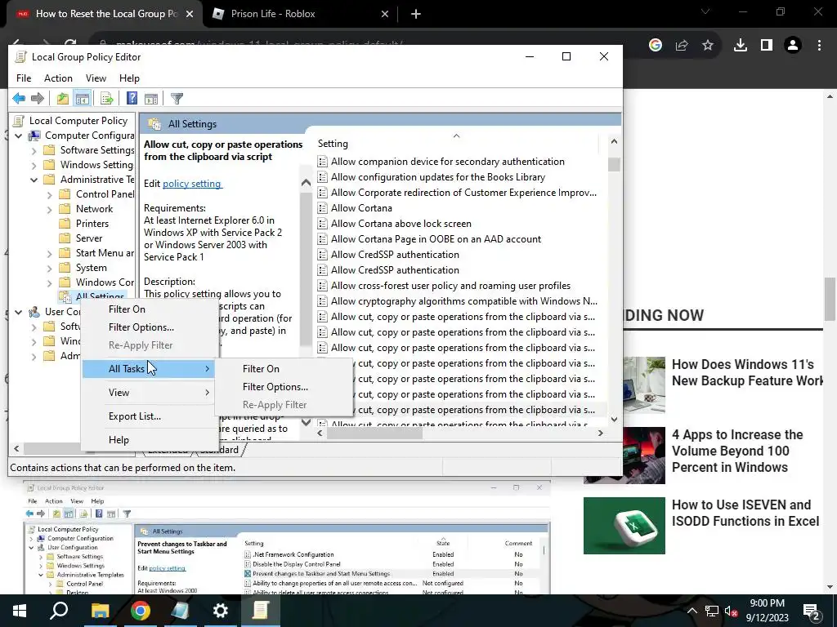Open View submenu in context menu
The height and width of the screenshot is (627, 837).
click(150, 393)
